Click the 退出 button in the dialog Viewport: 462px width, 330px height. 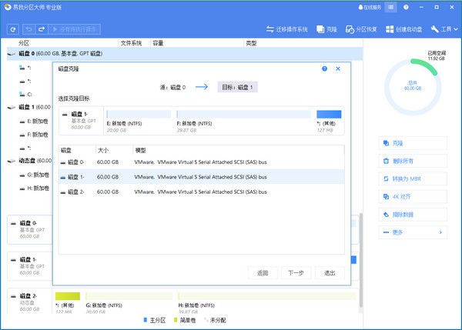click(x=330, y=273)
